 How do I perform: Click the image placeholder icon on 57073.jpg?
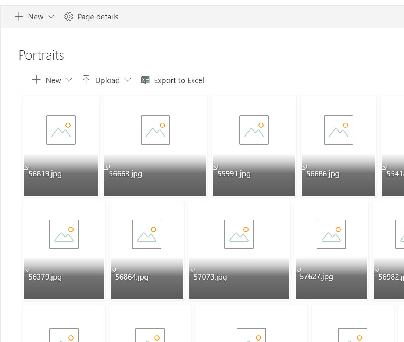[x=239, y=234]
